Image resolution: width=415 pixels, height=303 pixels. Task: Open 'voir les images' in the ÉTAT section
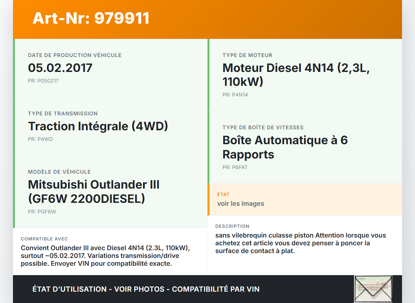(241, 203)
